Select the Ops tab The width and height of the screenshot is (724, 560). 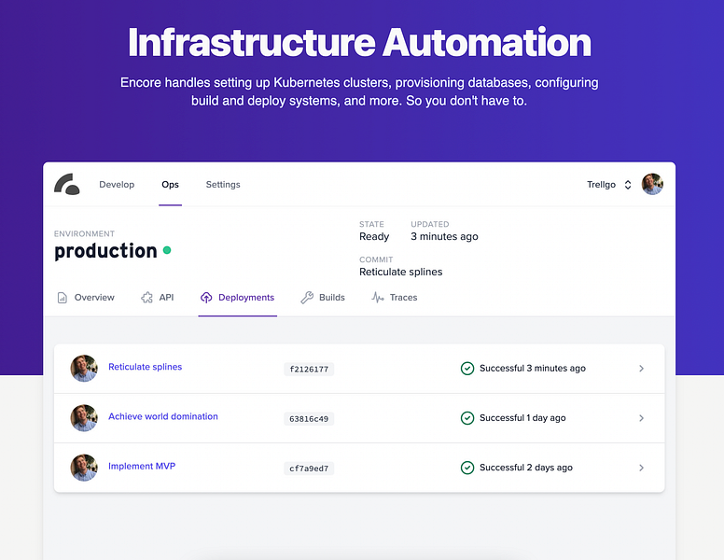[170, 185]
